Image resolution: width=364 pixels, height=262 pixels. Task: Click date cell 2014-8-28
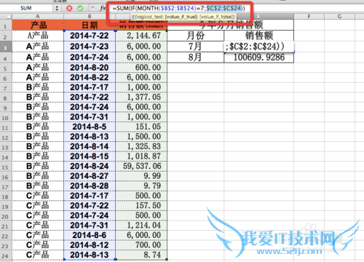90,186
